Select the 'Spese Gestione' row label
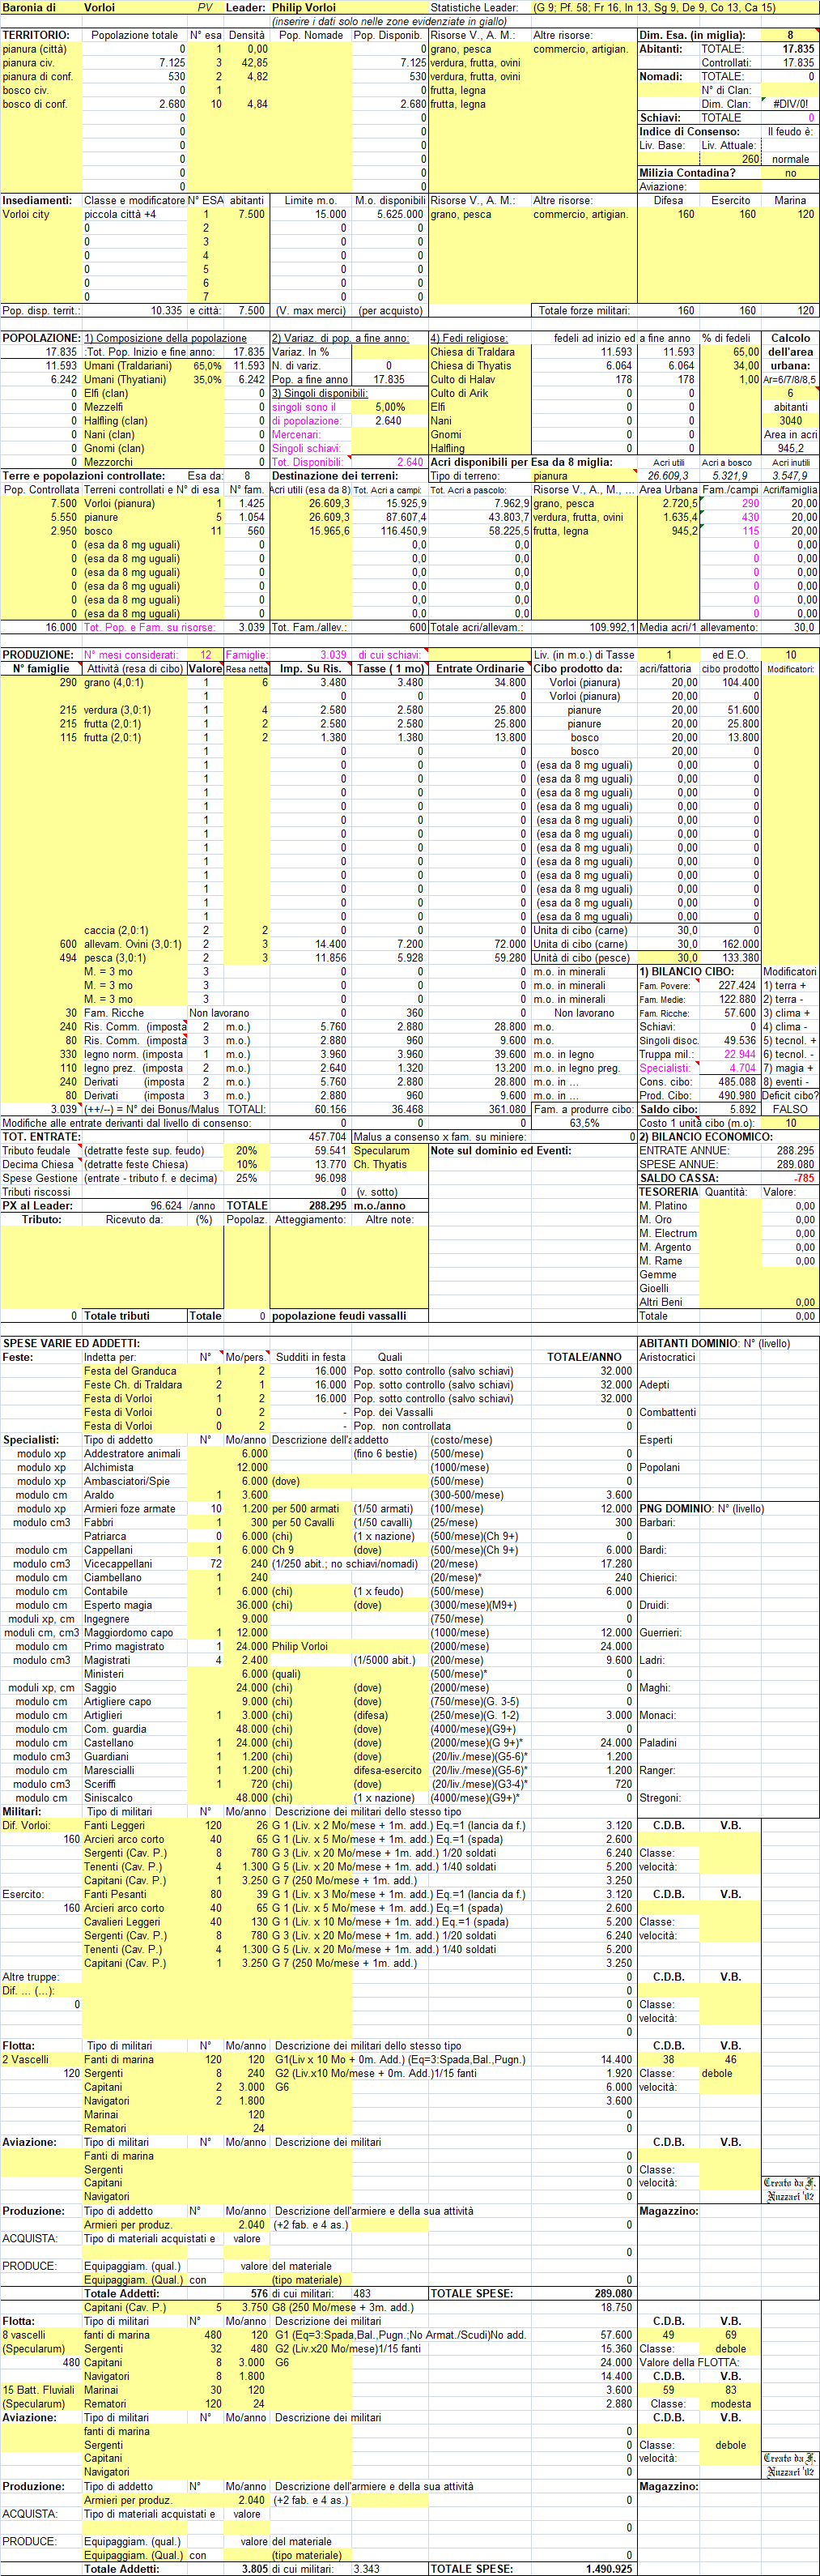820x2576 pixels. [x=40, y=1178]
